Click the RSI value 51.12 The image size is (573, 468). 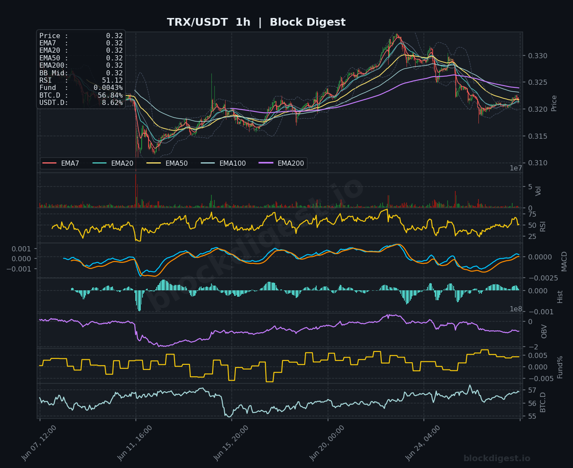[112, 80]
